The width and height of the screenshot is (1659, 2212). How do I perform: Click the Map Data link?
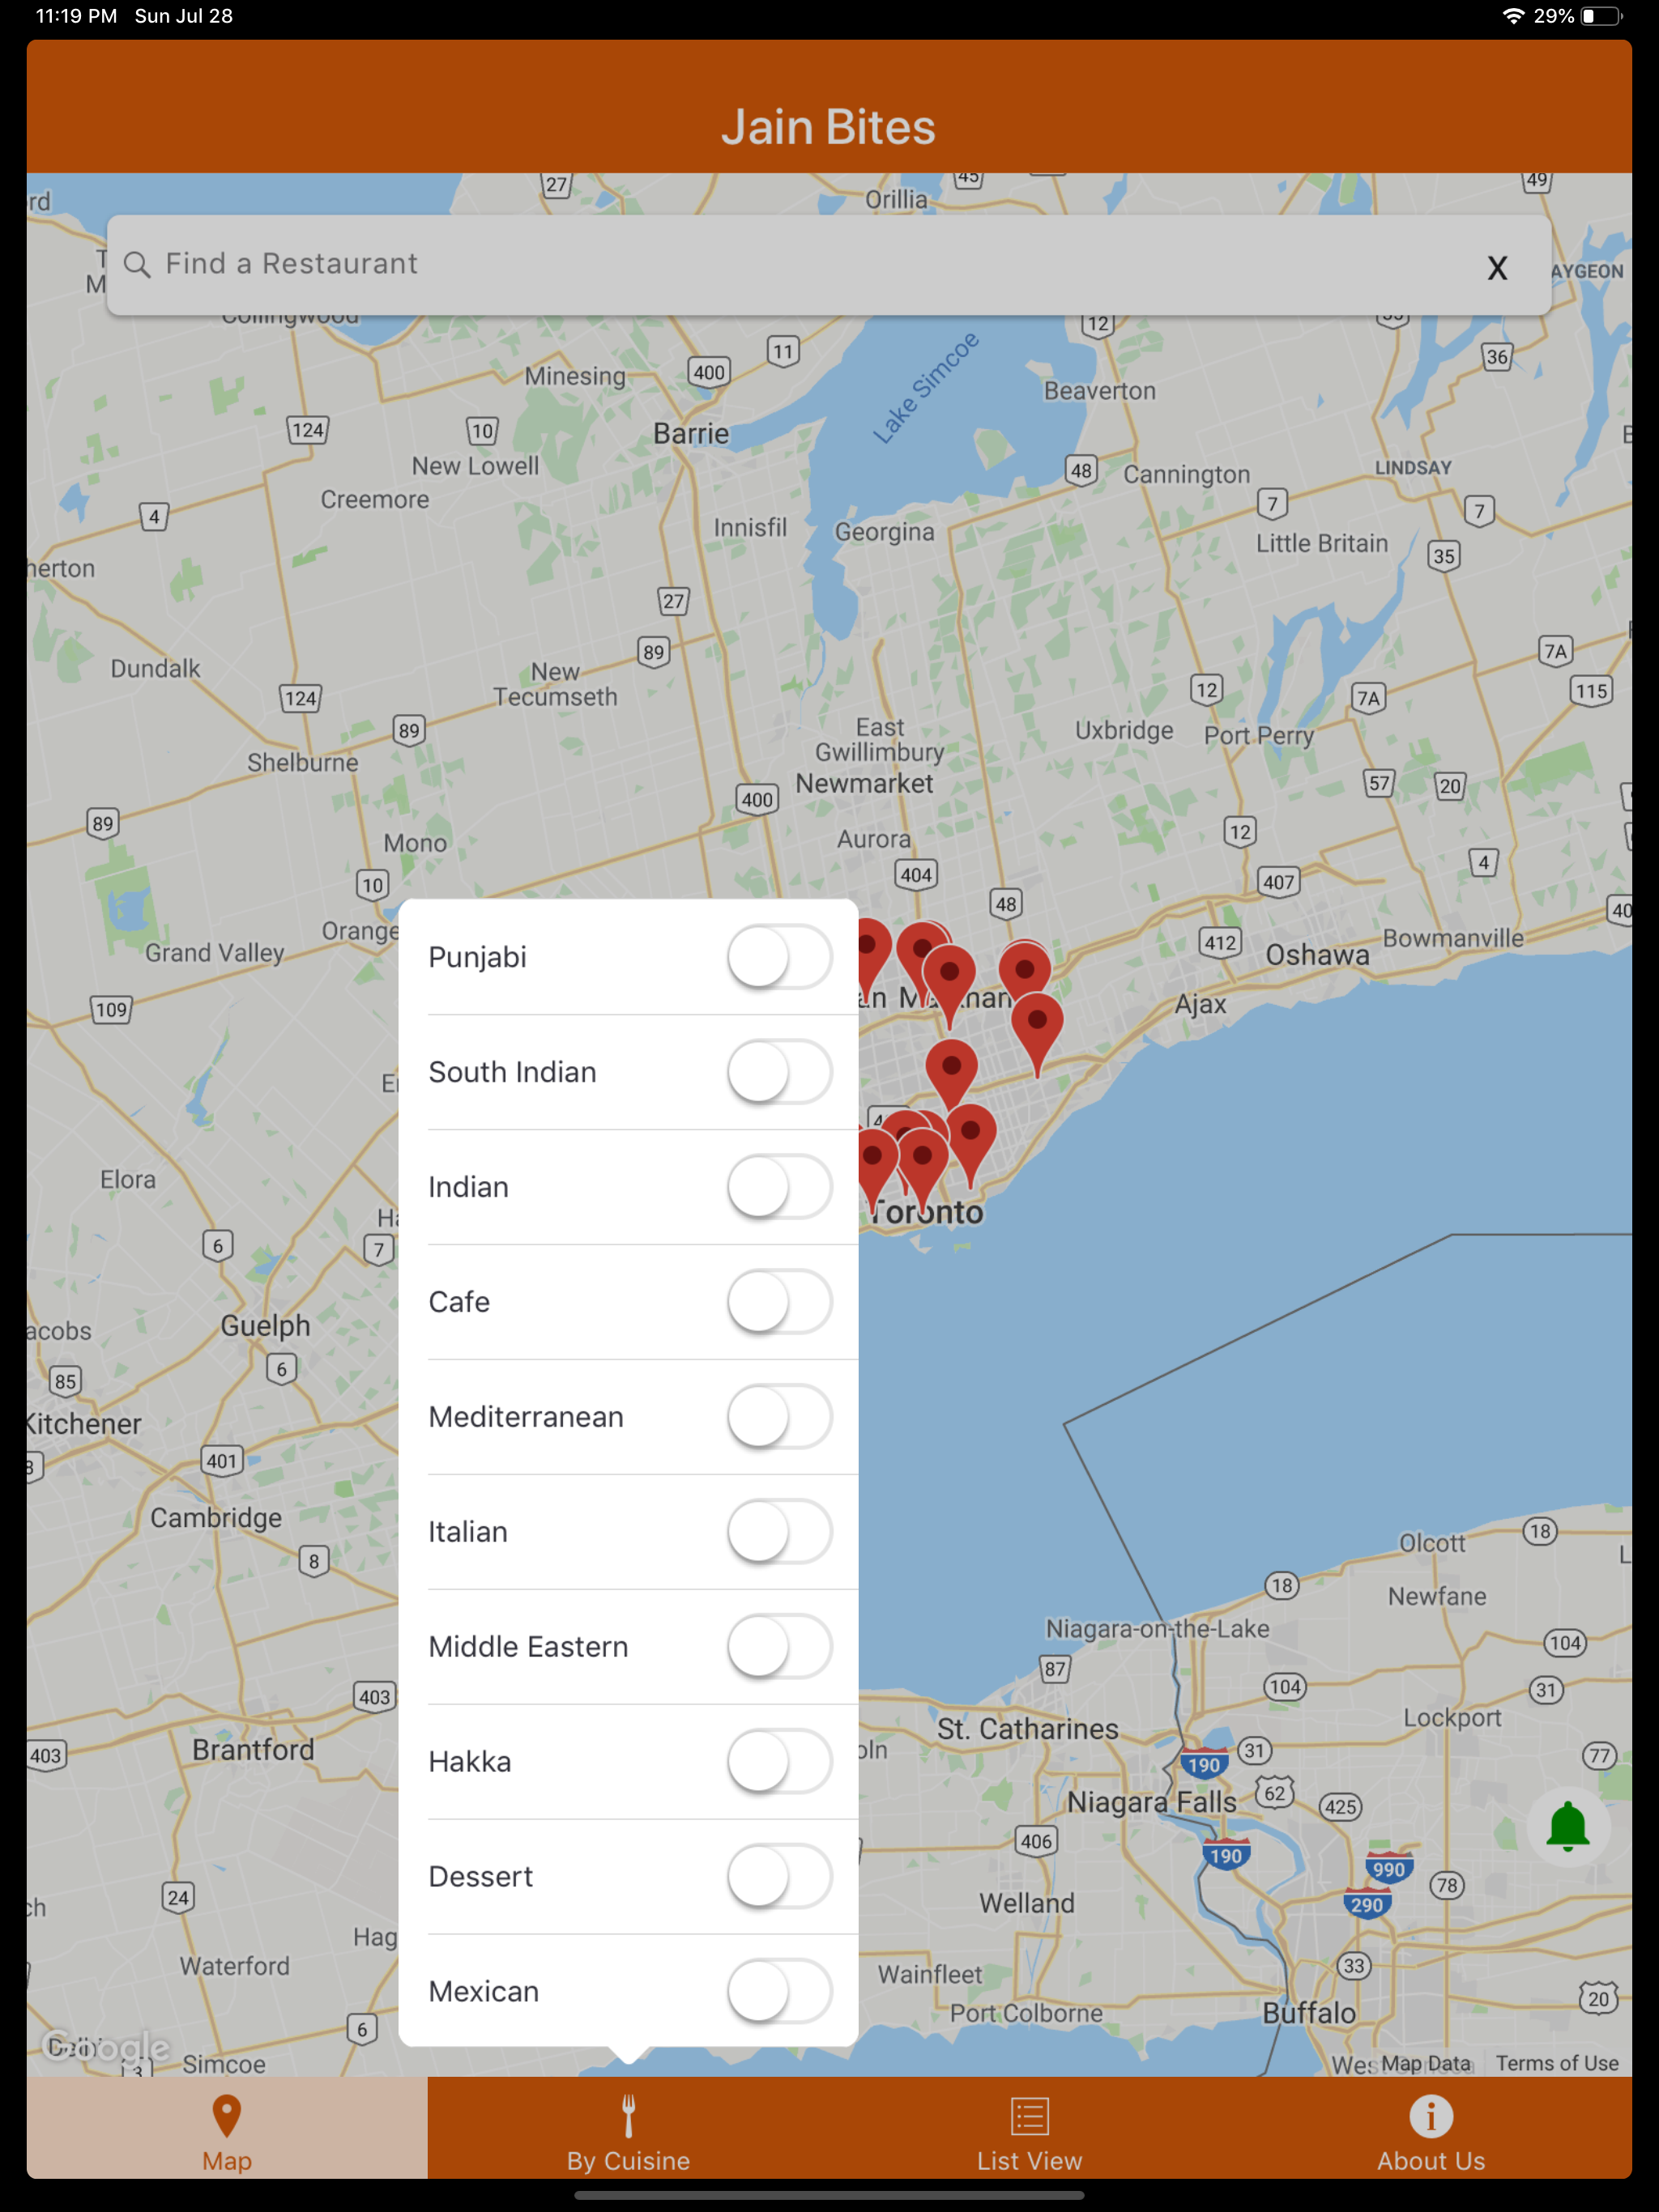(1426, 2063)
